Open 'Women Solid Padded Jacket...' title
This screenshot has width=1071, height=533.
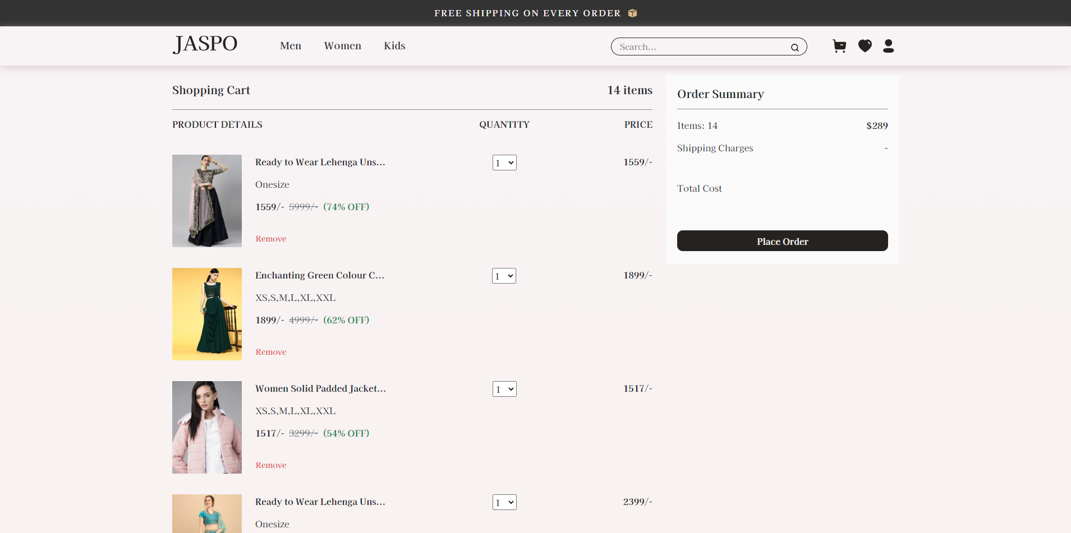[x=320, y=388]
